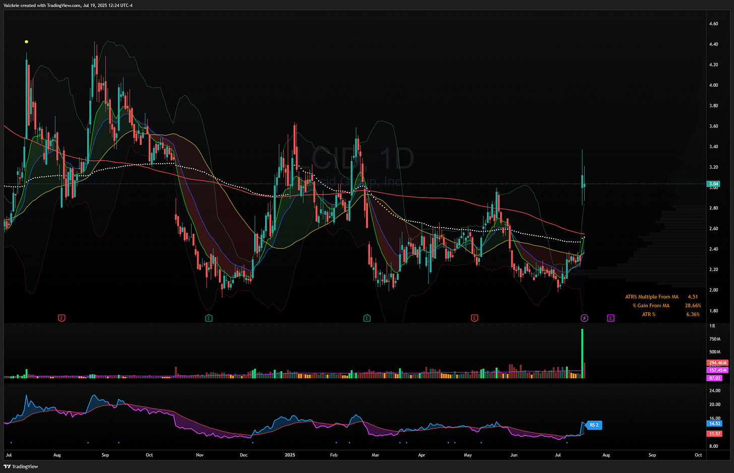Click the 500M volume scale label
Image resolution: width=734 pixels, height=473 pixels.
(x=714, y=352)
